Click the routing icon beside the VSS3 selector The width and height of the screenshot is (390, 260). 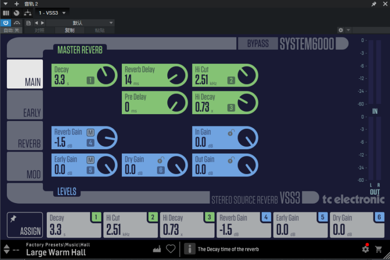click(x=28, y=12)
